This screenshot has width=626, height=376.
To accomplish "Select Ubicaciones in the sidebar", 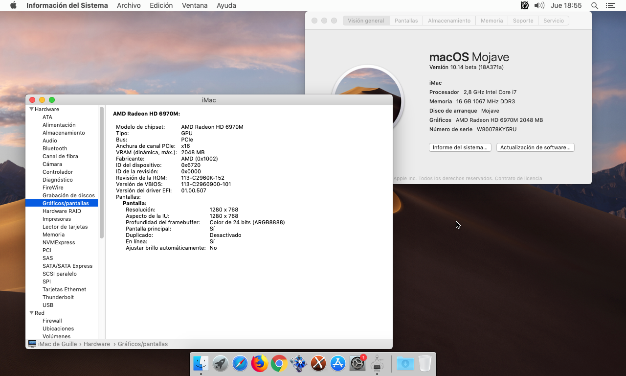I will (58, 329).
